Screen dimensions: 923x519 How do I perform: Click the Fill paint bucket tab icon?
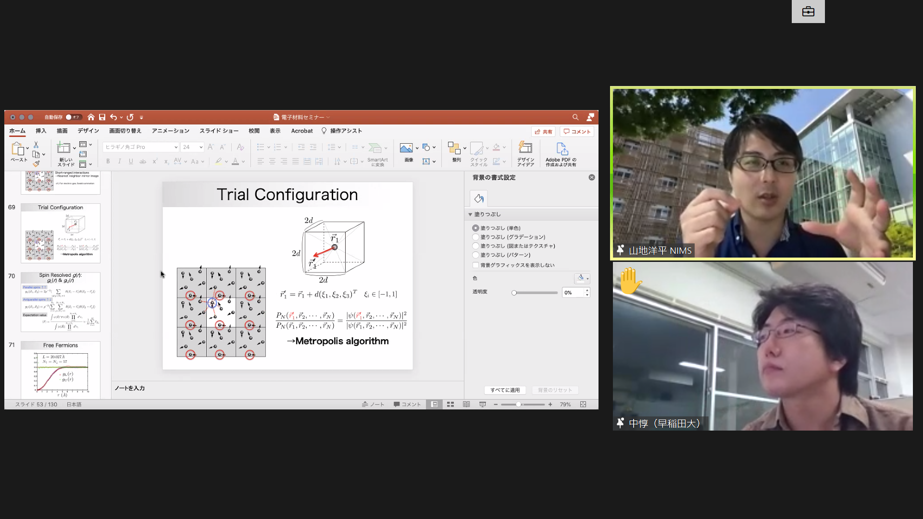[x=479, y=198]
